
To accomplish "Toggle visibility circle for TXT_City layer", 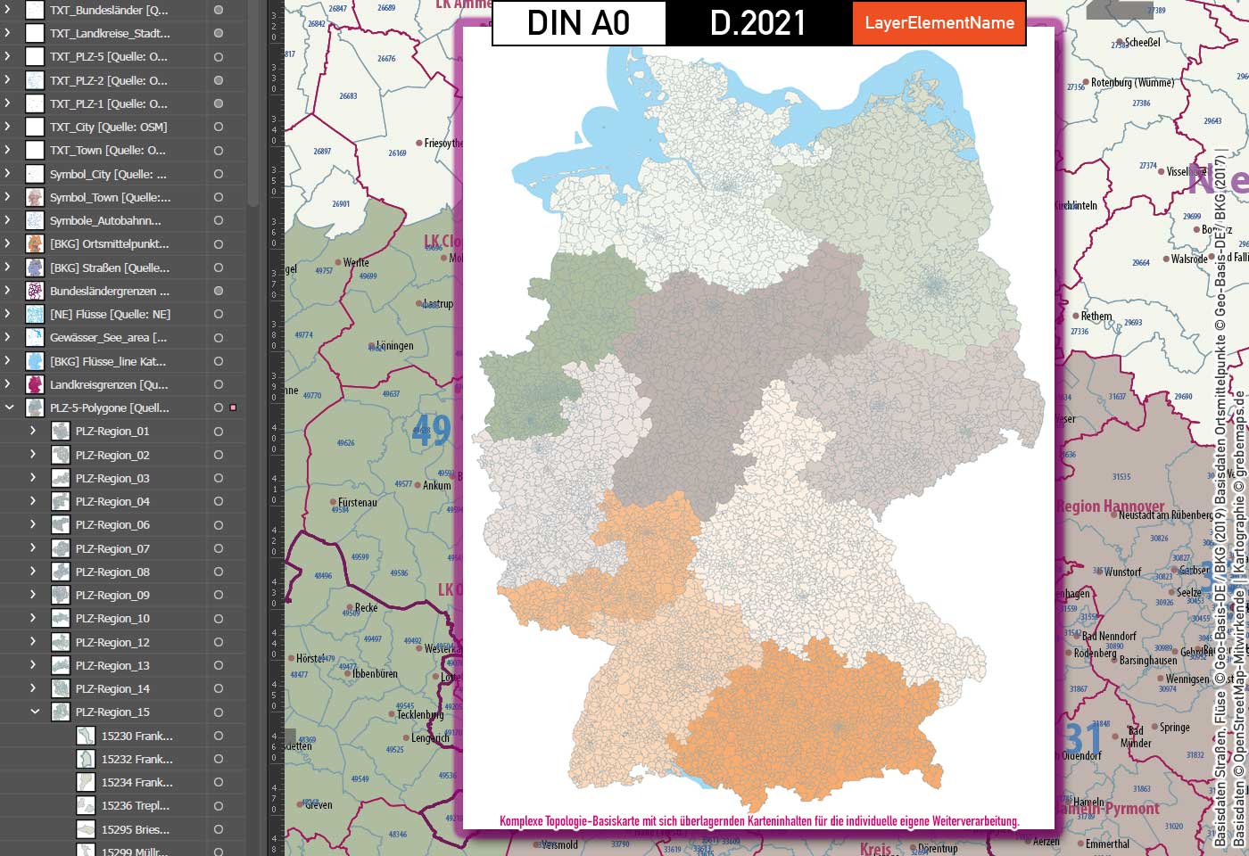I will coord(219,127).
